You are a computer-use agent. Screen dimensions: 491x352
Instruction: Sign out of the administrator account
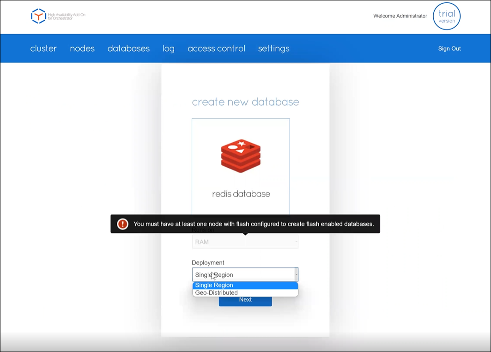tap(449, 49)
